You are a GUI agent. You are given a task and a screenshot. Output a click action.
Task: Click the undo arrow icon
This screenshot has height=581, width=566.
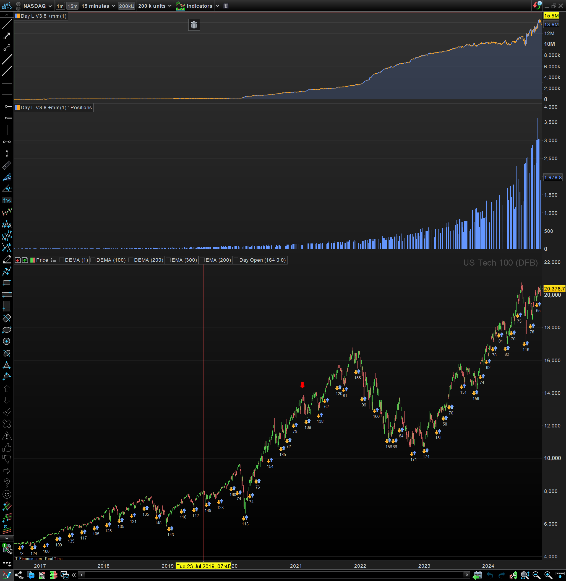point(490,575)
